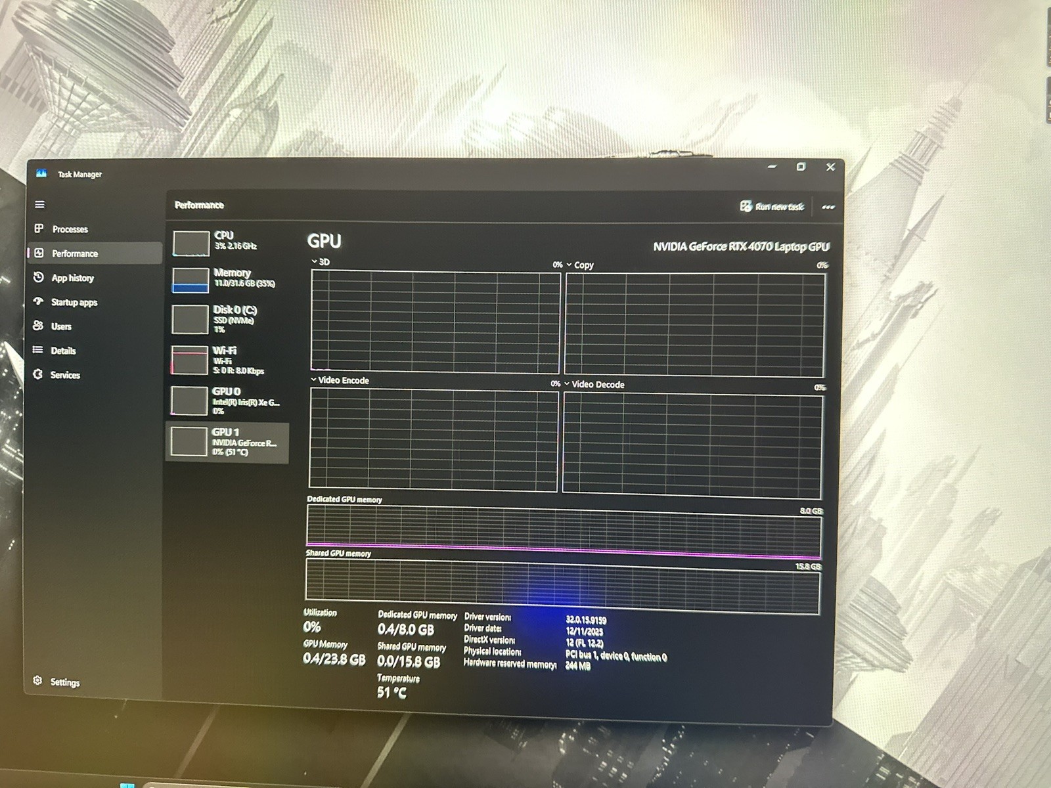
Task: Open the Services page icon
Action: coord(38,374)
